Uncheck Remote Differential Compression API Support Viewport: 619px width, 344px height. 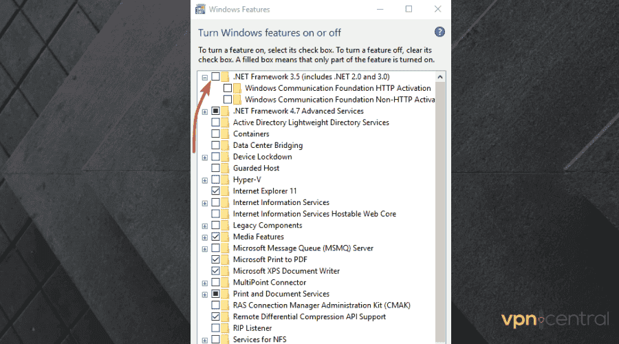point(215,316)
